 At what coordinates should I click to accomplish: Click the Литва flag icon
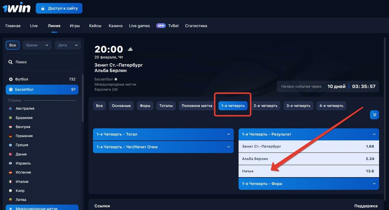(11, 200)
